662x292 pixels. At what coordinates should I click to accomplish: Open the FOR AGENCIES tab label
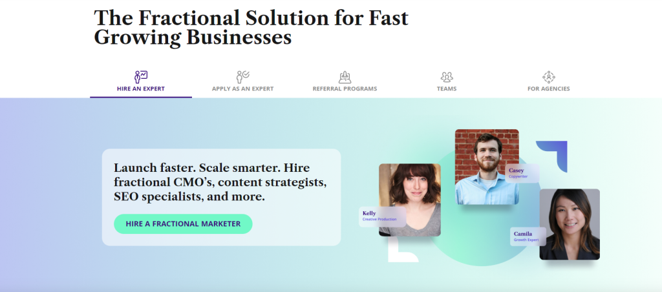coord(548,89)
